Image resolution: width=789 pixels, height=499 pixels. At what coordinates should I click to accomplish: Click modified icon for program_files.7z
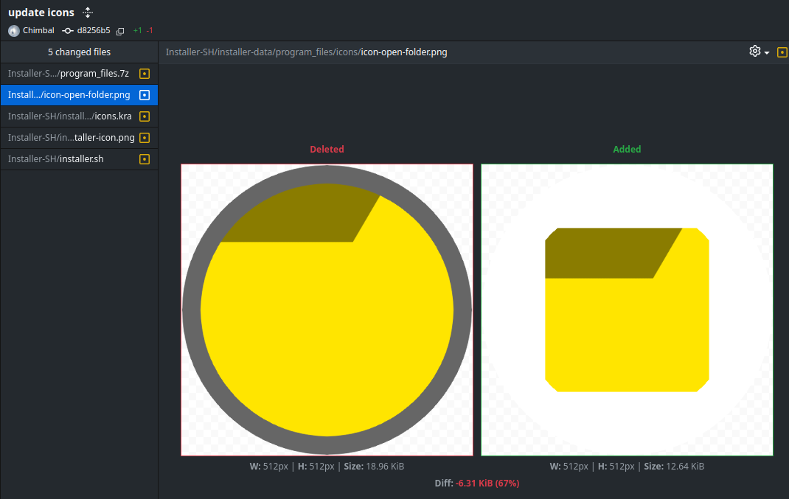(145, 74)
